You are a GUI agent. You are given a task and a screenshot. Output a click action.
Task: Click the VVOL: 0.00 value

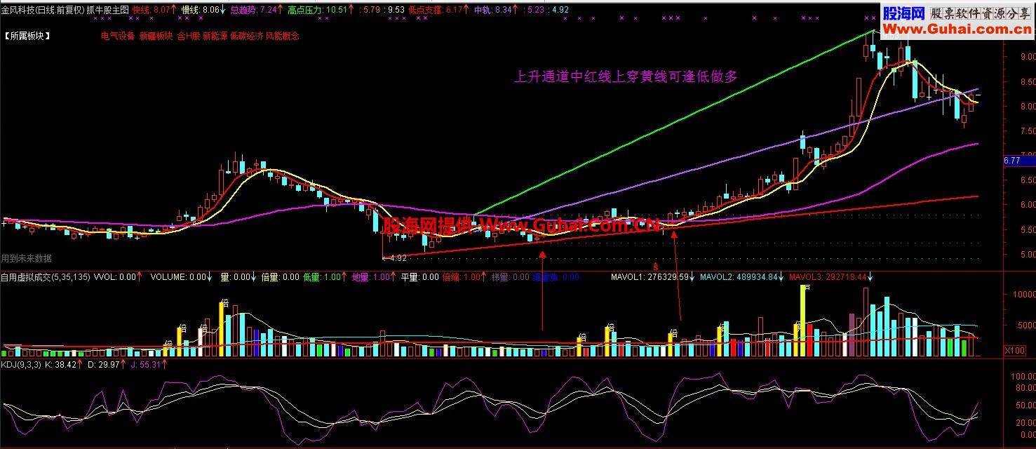click(117, 277)
